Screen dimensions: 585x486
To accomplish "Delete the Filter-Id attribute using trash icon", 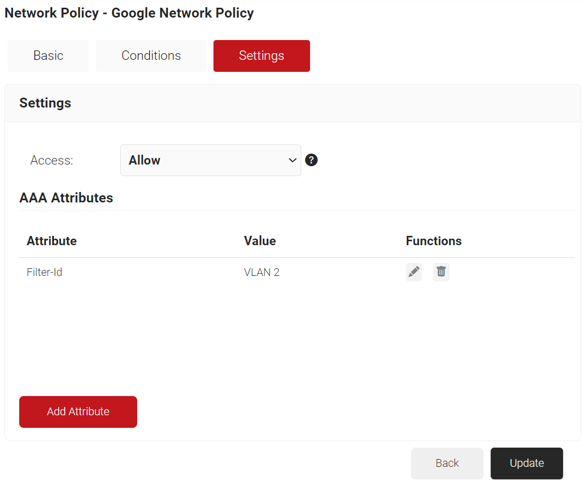I will (441, 272).
